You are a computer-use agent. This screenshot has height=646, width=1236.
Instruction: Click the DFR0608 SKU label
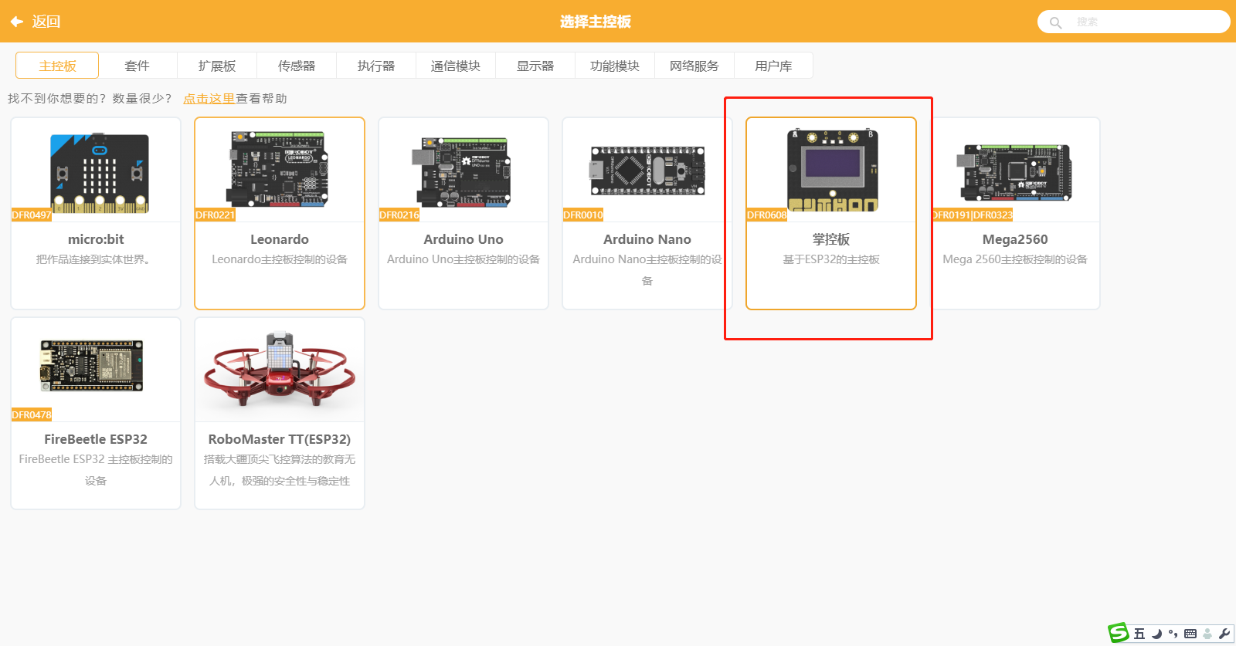point(767,215)
